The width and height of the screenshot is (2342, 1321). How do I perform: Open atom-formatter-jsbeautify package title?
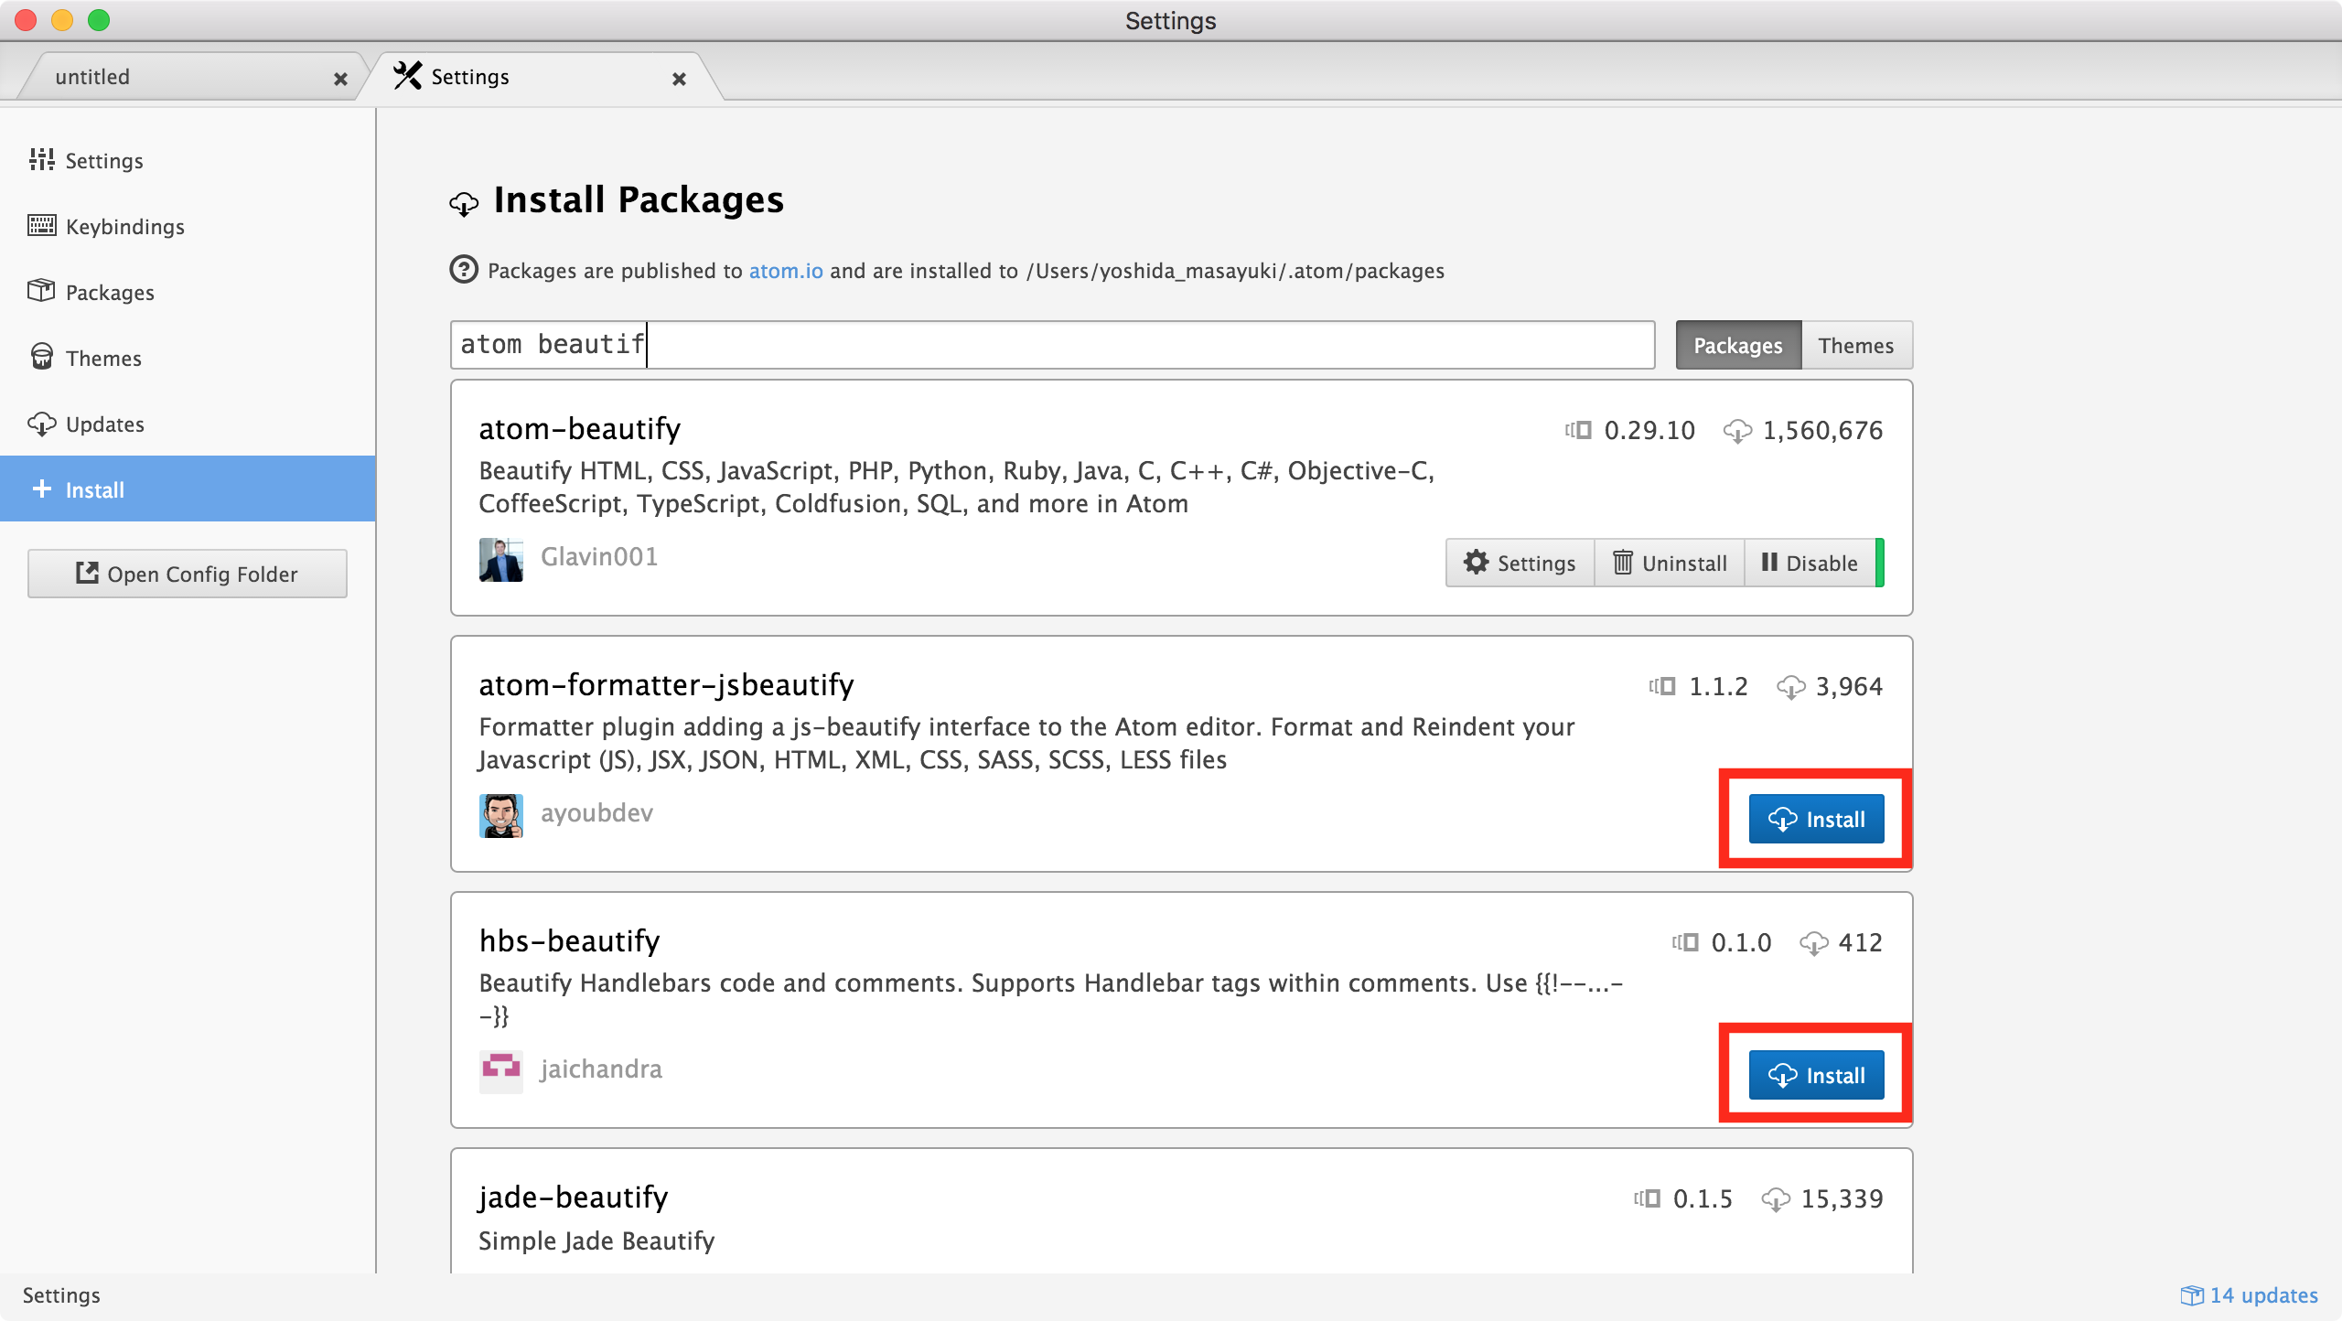point(667,684)
